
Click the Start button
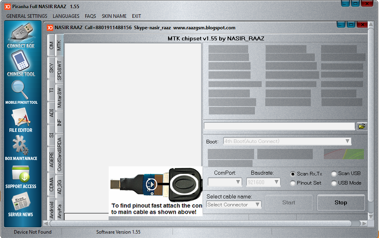289,203
